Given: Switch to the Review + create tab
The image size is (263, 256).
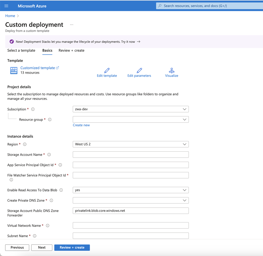Looking at the screenshot, I should pos(71,50).
